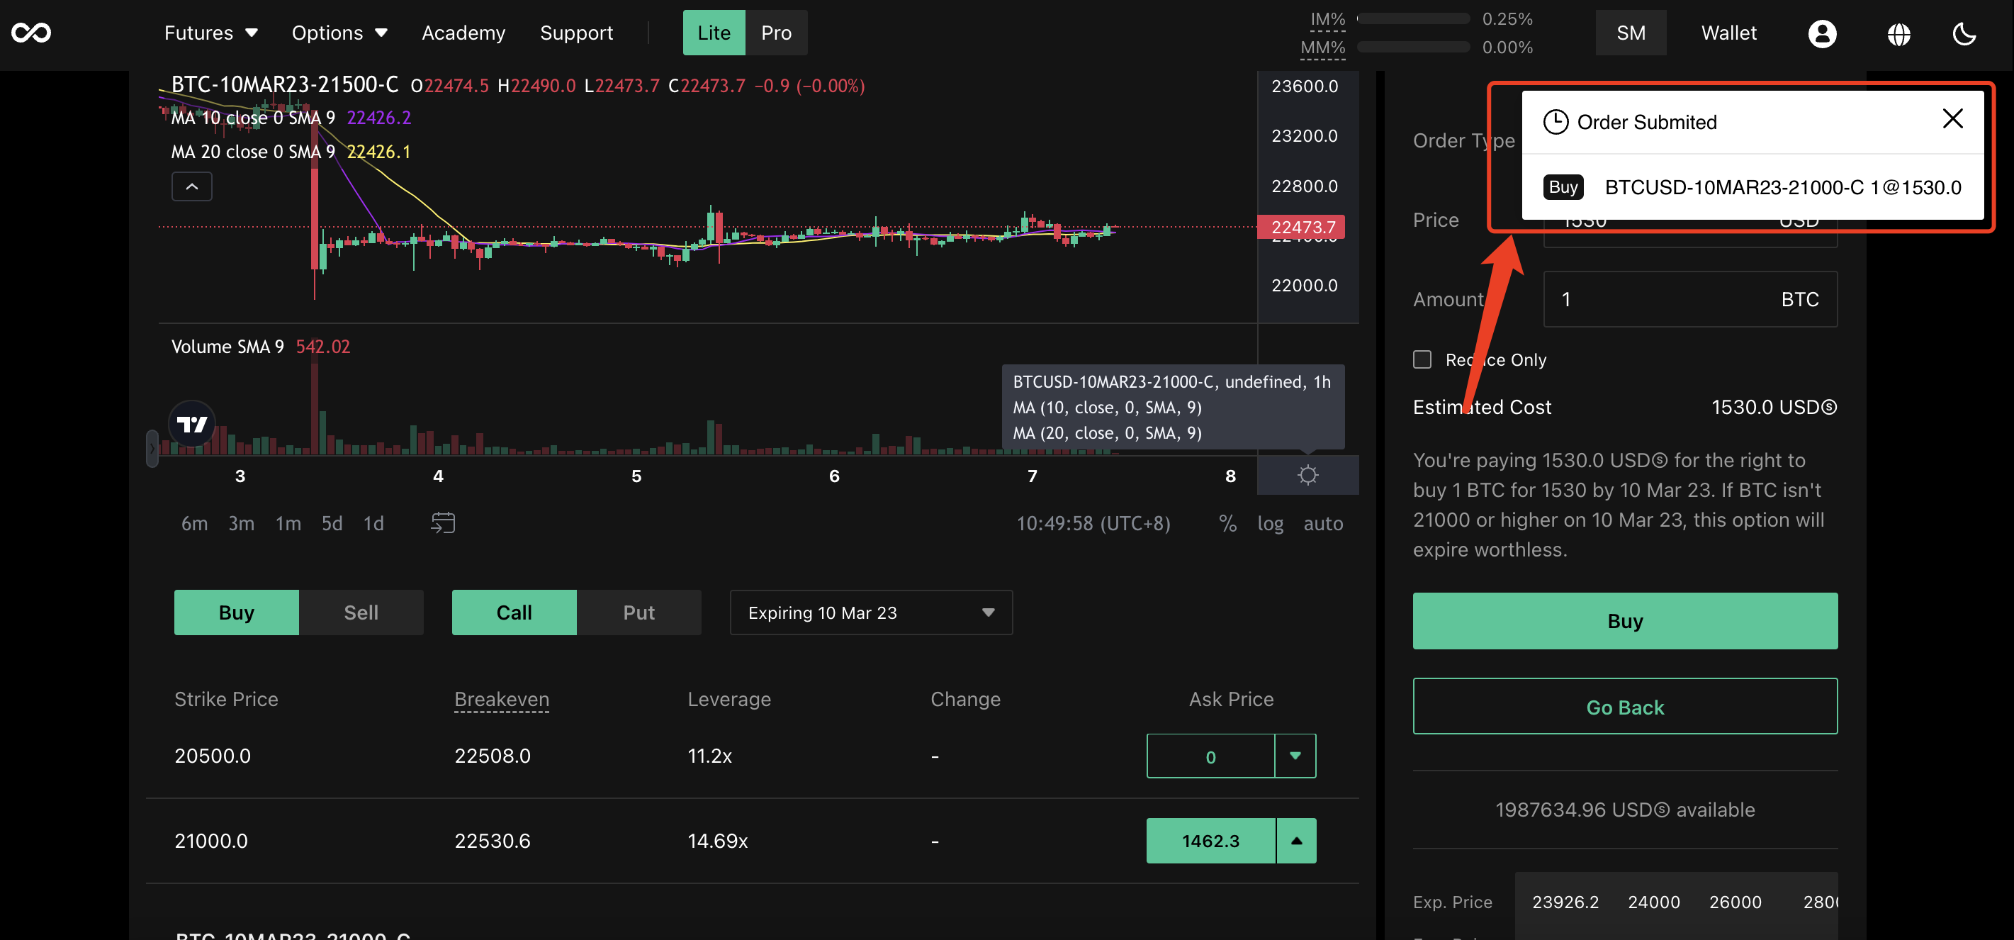2014x940 pixels.
Task: Toggle log scale on chart
Action: pos(1270,522)
